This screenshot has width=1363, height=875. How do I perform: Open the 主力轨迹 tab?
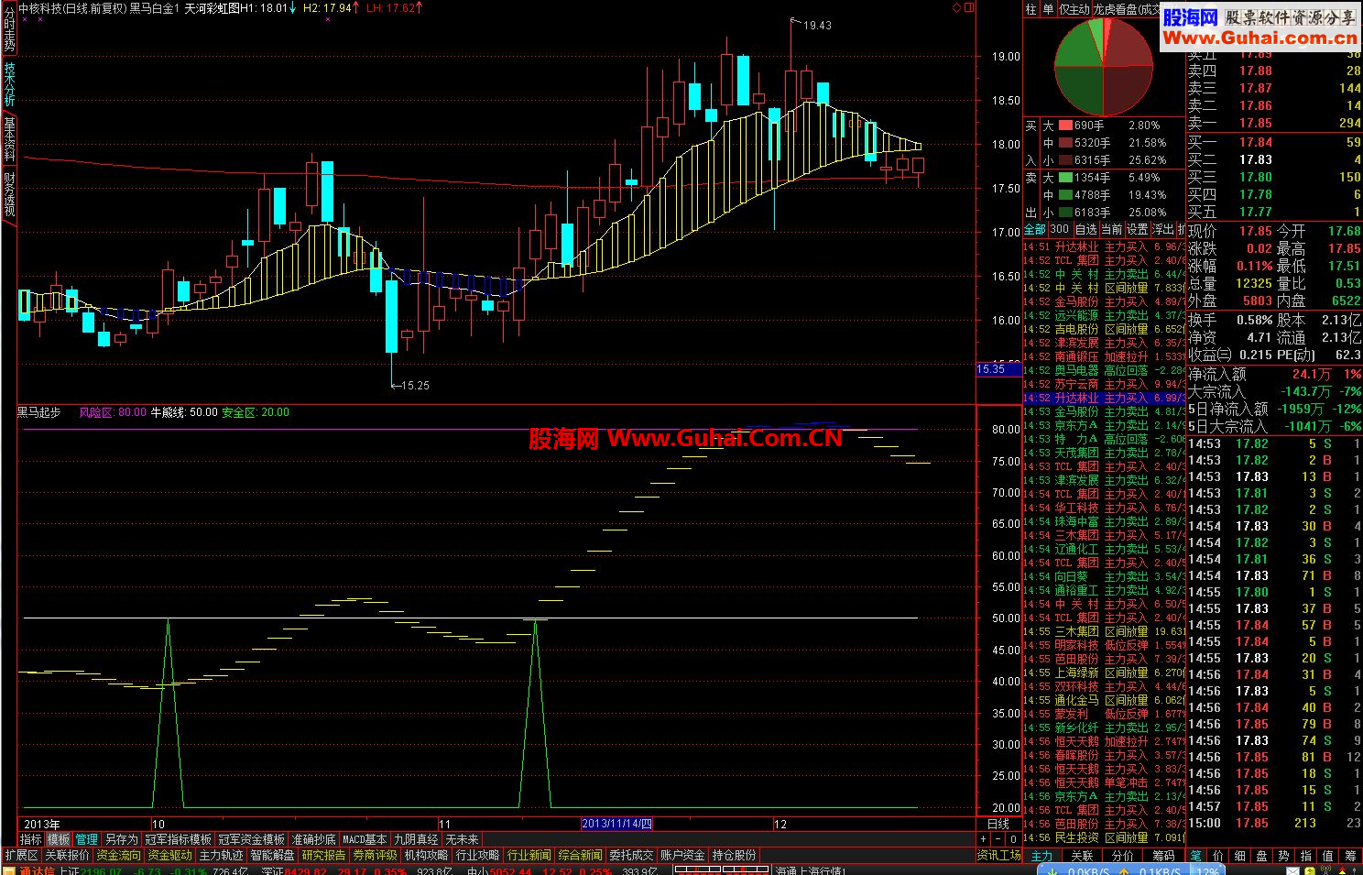tap(222, 855)
